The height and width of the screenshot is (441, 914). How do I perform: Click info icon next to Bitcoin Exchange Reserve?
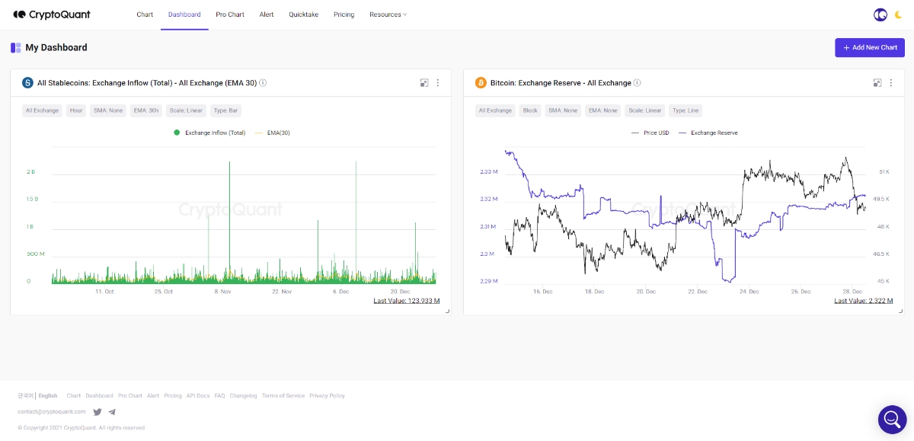(x=638, y=83)
